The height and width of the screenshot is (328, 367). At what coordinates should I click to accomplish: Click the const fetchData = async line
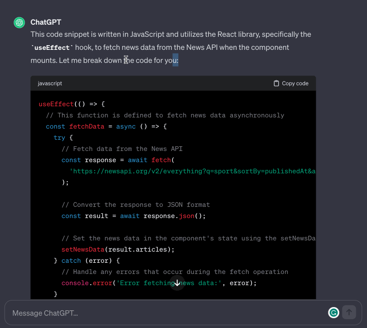[106, 126]
